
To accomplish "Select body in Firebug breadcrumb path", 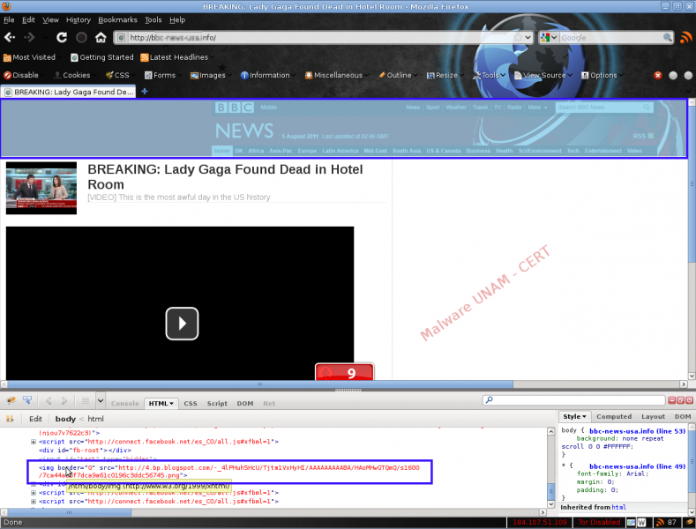I will pyautogui.click(x=65, y=419).
